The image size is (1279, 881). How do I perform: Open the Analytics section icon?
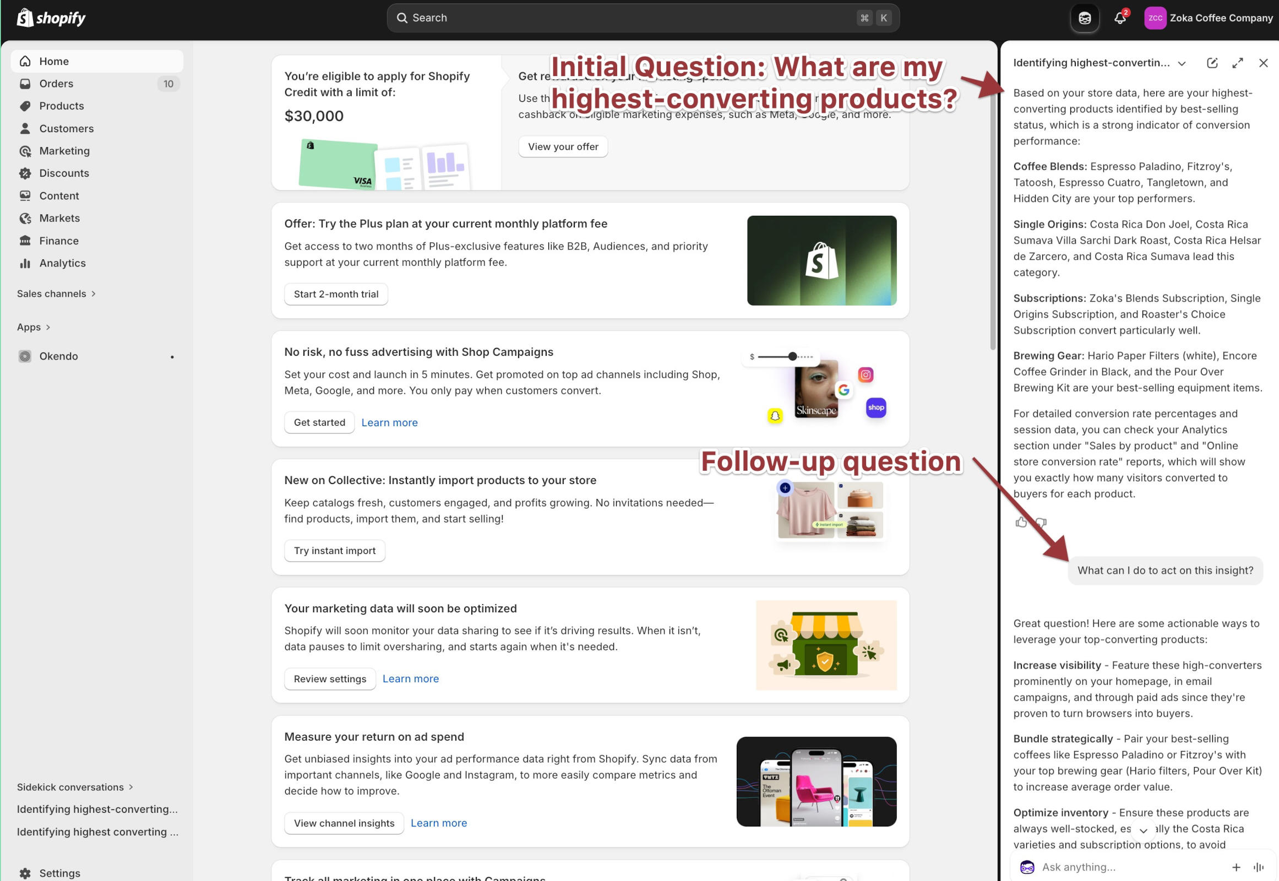coord(25,263)
